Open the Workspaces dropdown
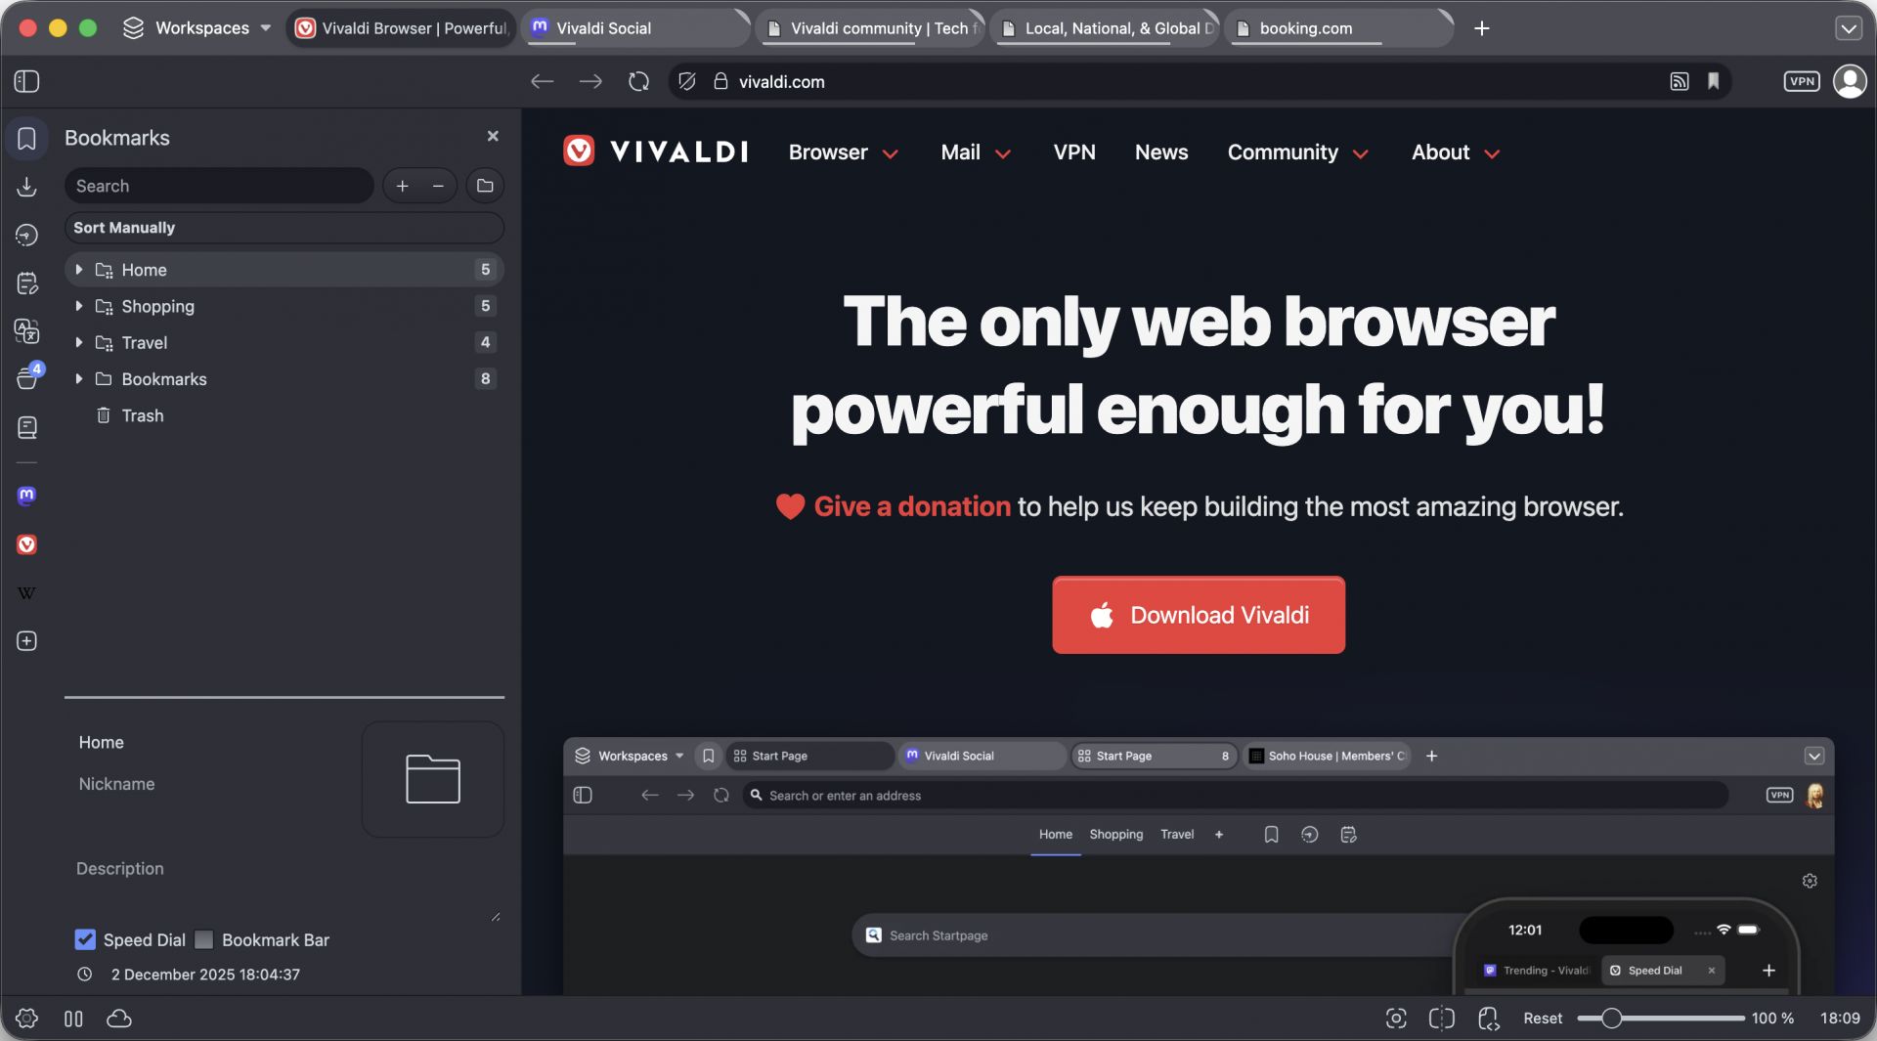Screen dimensions: 1877x1041 pyautogui.click(x=197, y=27)
